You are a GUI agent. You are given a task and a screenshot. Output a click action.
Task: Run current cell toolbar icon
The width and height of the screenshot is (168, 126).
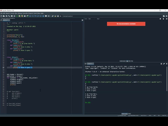click(x=20, y=16)
